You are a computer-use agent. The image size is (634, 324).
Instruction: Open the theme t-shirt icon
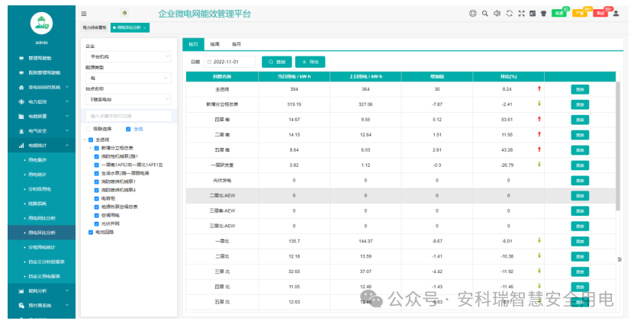point(543,13)
